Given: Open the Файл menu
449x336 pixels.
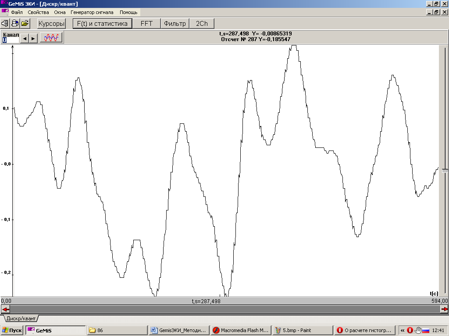Looking at the screenshot, I should [17, 12].
